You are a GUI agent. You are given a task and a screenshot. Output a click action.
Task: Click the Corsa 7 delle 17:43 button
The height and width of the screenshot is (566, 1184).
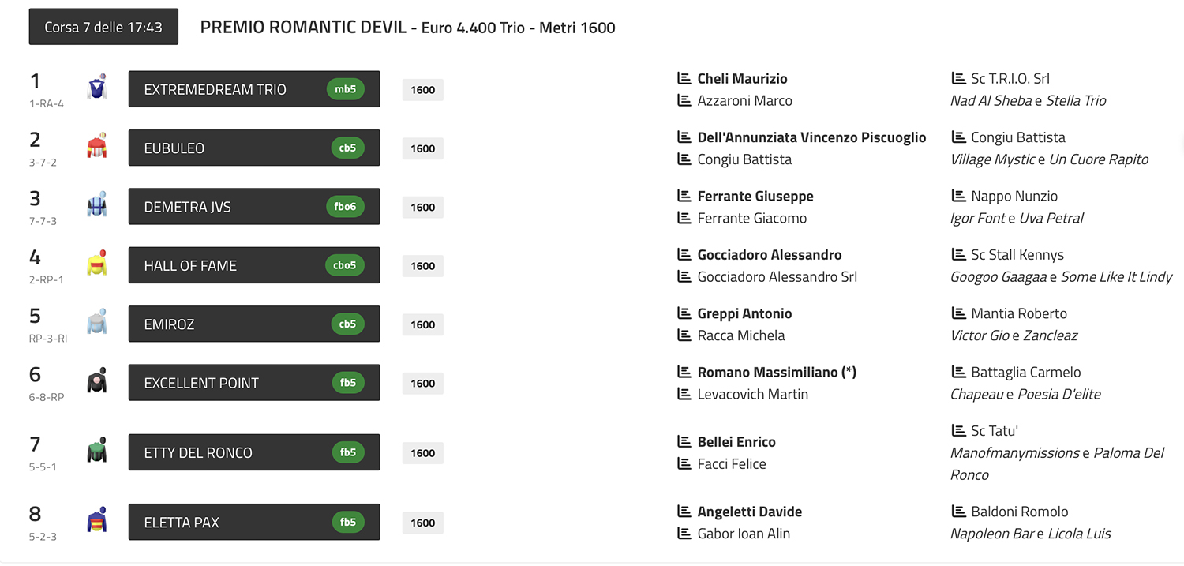pyautogui.click(x=103, y=27)
